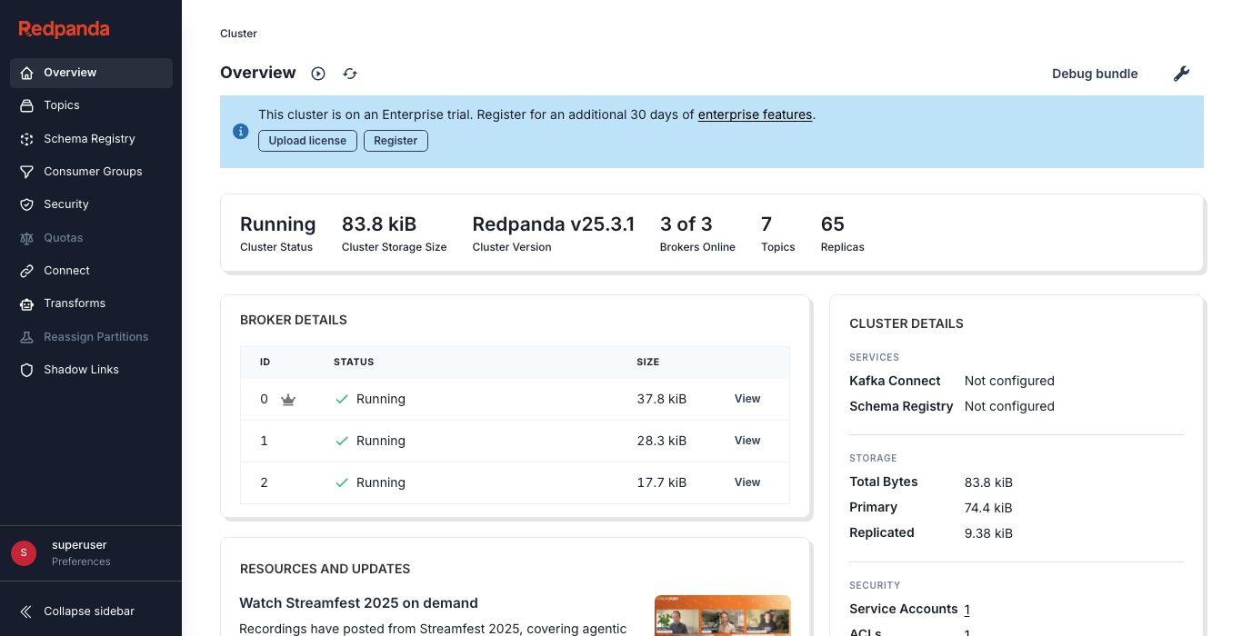Click the Topics icon in sidebar
1242x636 pixels.
click(x=27, y=105)
